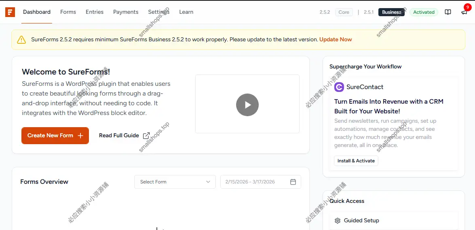Screen dimensions: 475x230
Task: Click the SureContact product name text
Action: pos(365,87)
